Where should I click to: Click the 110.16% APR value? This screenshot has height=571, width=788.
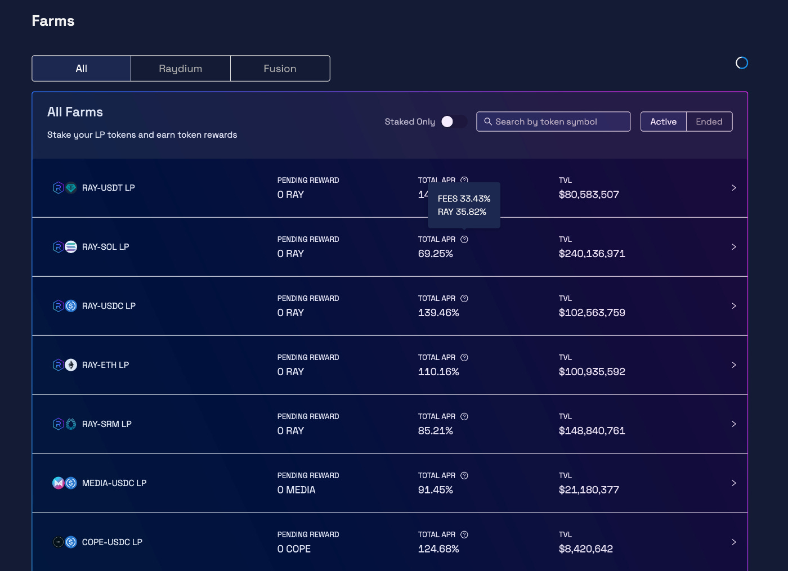point(439,372)
